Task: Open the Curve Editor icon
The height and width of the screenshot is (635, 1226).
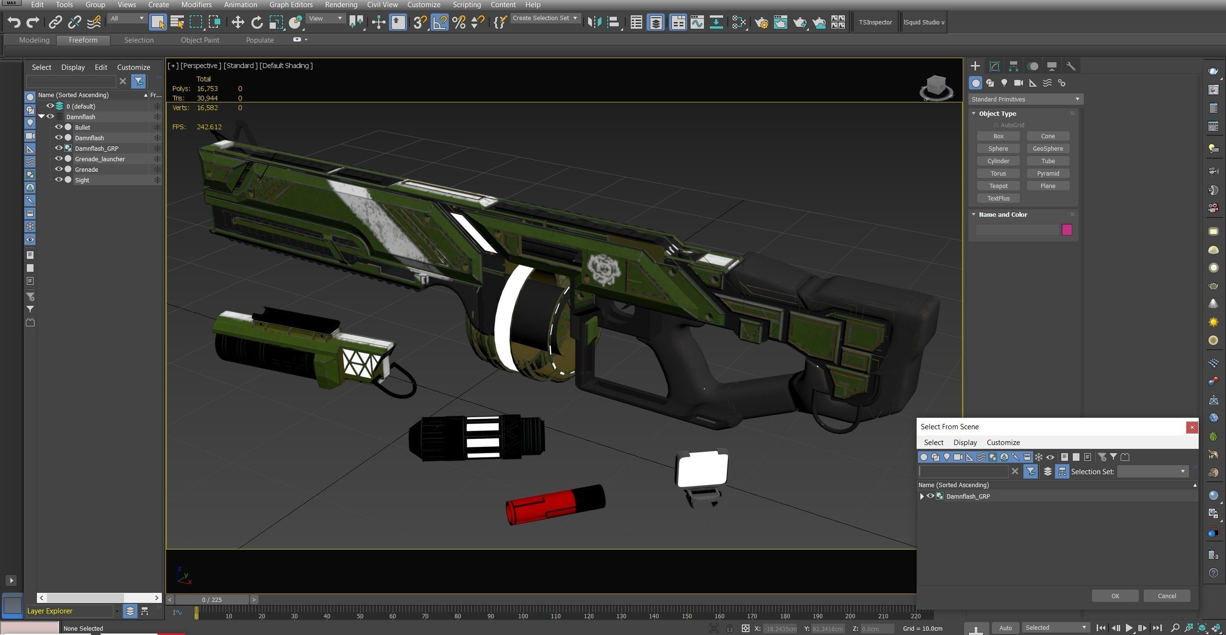Action: click(697, 22)
